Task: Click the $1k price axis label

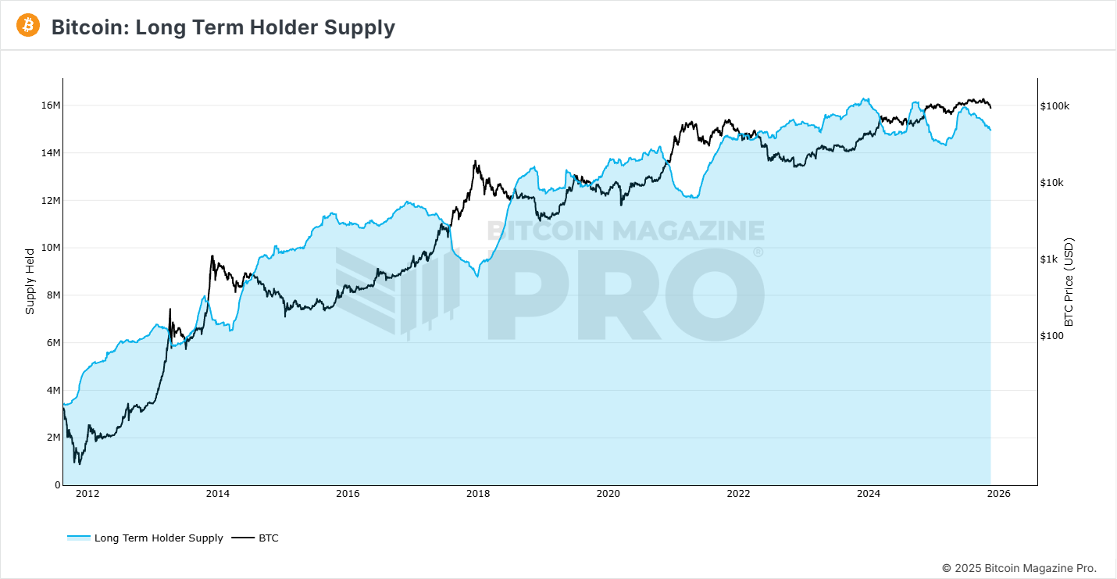Action: pyautogui.click(x=1049, y=259)
